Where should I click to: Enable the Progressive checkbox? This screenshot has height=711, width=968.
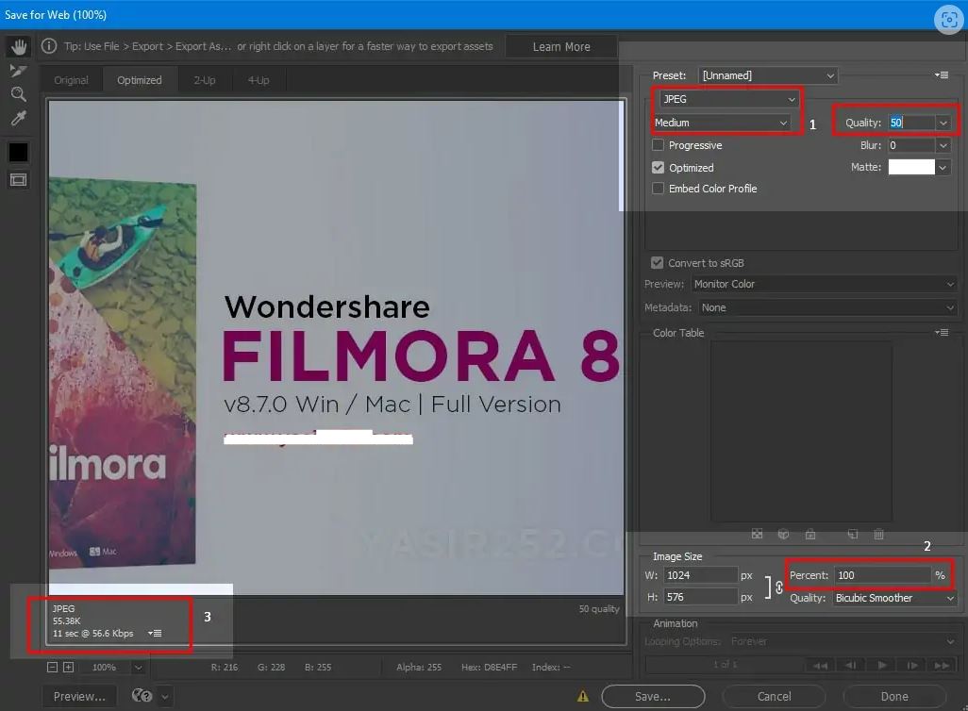pos(659,145)
